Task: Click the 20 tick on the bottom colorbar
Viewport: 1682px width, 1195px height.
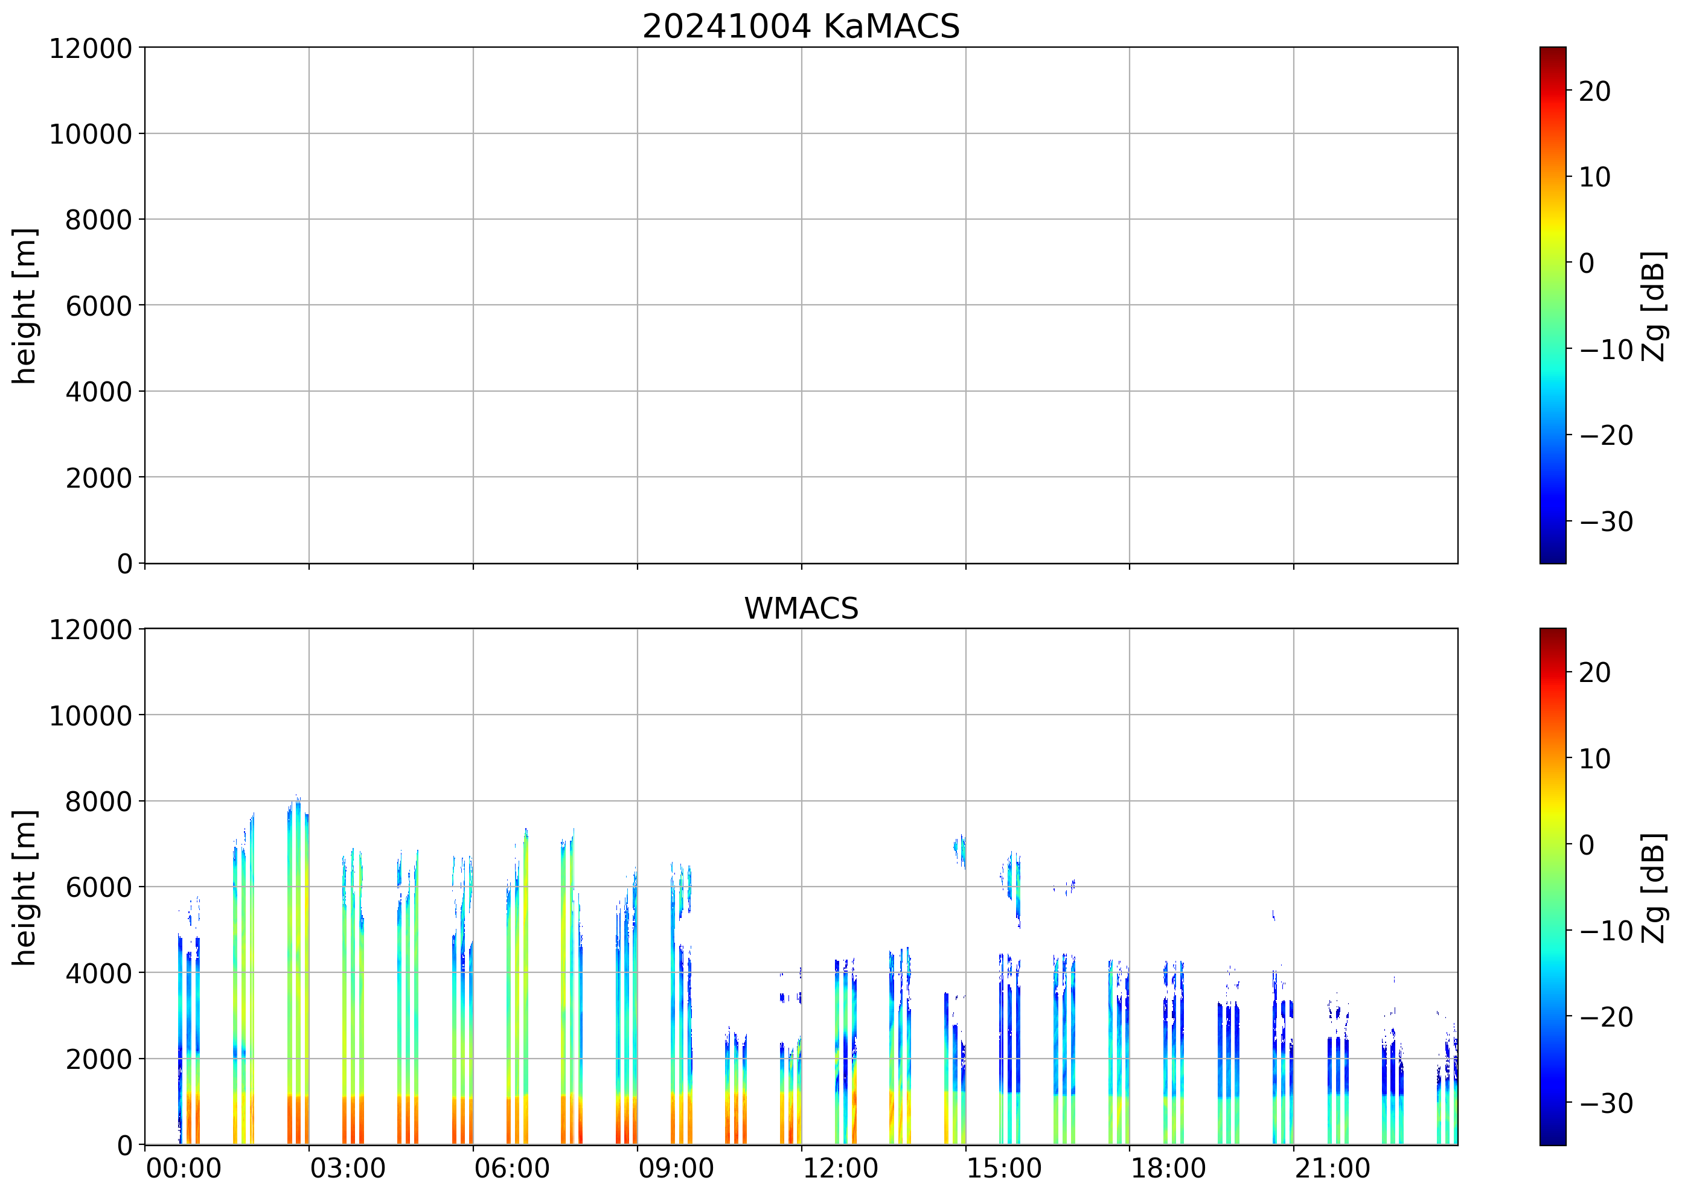Action: click(1594, 672)
